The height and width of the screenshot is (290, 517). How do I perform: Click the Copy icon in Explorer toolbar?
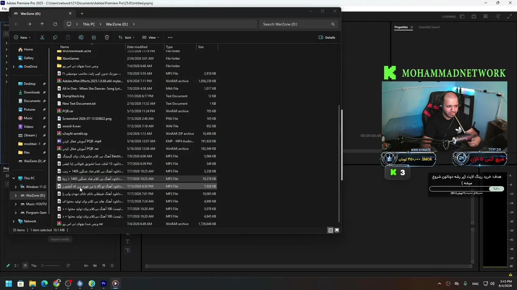coord(55,37)
